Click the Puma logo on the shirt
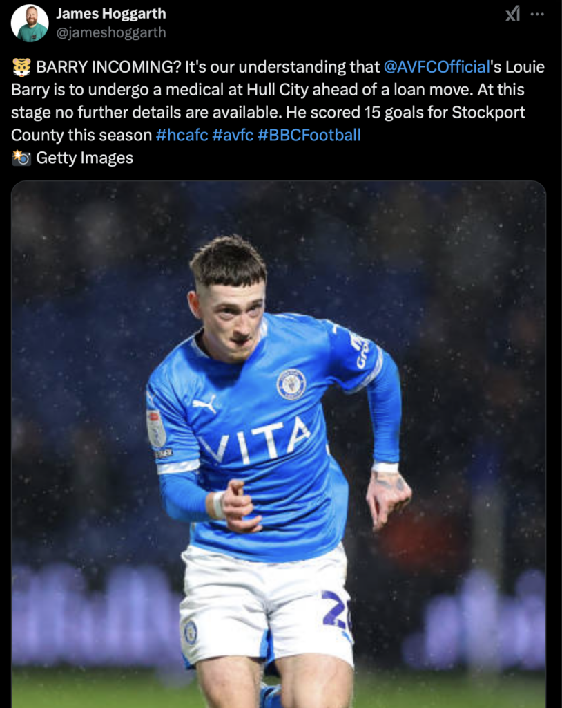 (x=205, y=404)
